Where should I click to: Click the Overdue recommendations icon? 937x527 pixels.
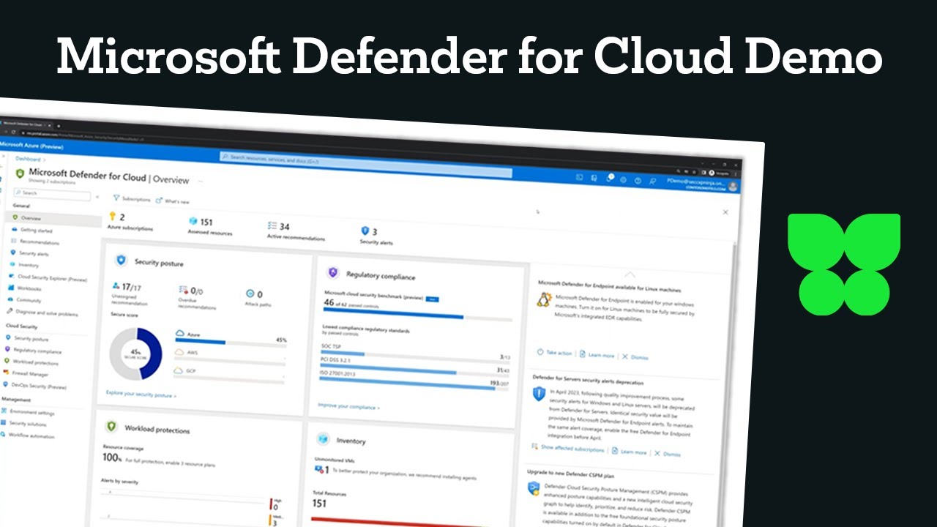tap(183, 290)
